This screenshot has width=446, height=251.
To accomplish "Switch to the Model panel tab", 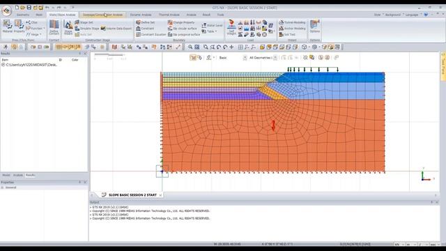I will pos(6,175).
